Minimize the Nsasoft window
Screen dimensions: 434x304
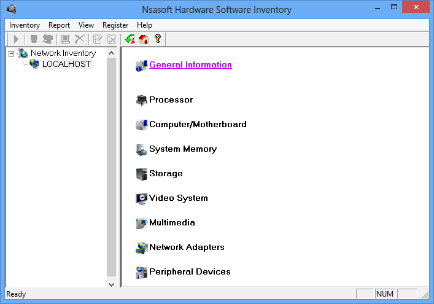378,7
